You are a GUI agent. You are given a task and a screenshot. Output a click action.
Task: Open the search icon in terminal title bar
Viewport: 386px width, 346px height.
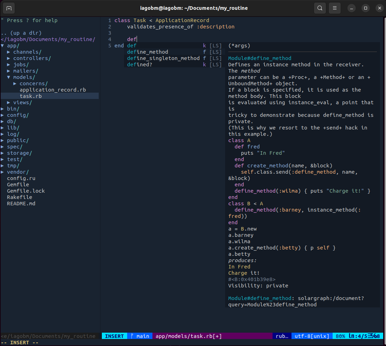tap(320, 8)
